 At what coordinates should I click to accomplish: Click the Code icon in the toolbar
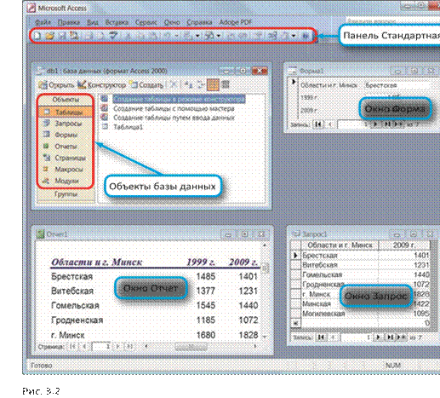[230, 36]
